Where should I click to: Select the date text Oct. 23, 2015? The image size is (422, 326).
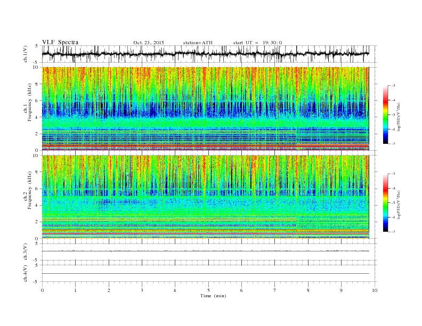pyautogui.click(x=149, y=43)
